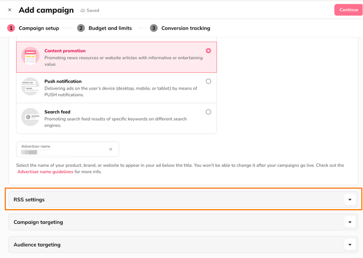This screenshot has width=363, height=258.
Task: Go to Budget and limits step
Action: click(x=110, y=28)
